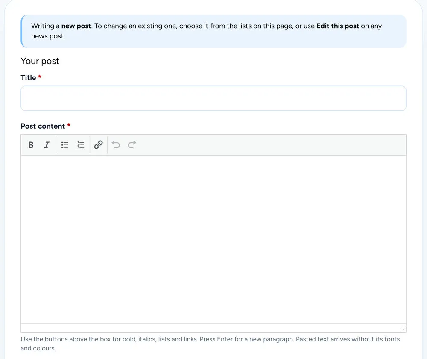Apply italic formatting button
Screen dimensions: 427x359
coord(47,145)
